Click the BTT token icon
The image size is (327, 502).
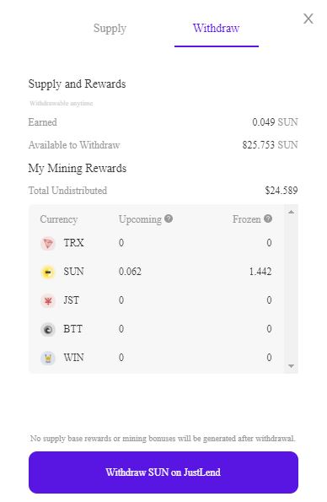(x=48, y=329)
